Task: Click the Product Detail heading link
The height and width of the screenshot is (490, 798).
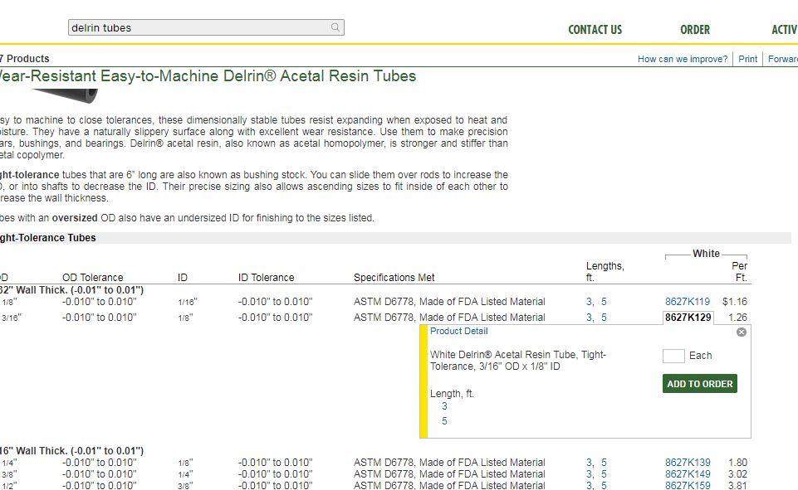Action: (x=458, y=331)
